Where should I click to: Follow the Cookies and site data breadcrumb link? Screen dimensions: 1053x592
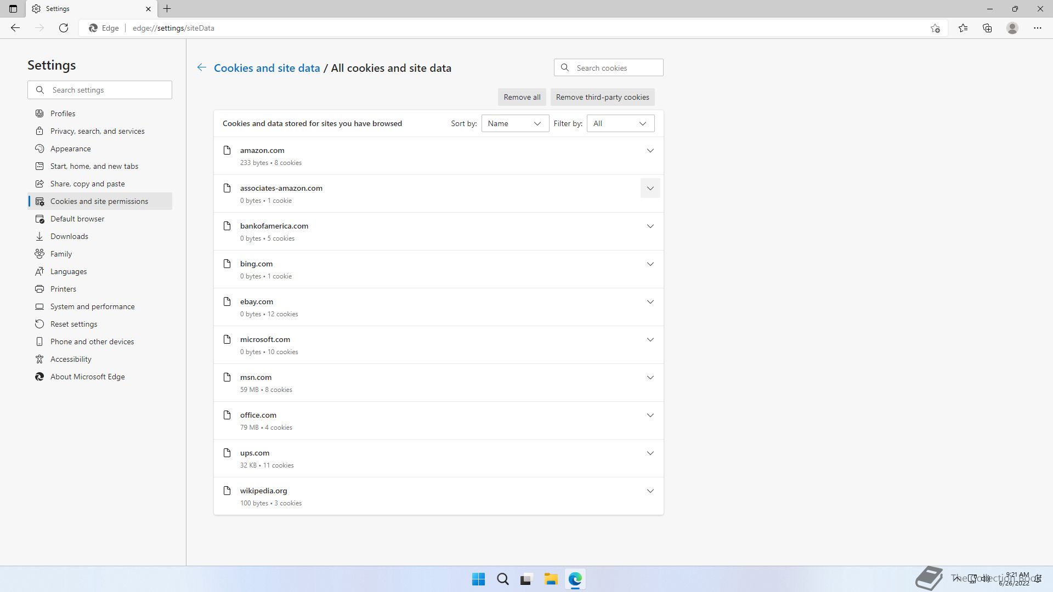tap(267, 68)
